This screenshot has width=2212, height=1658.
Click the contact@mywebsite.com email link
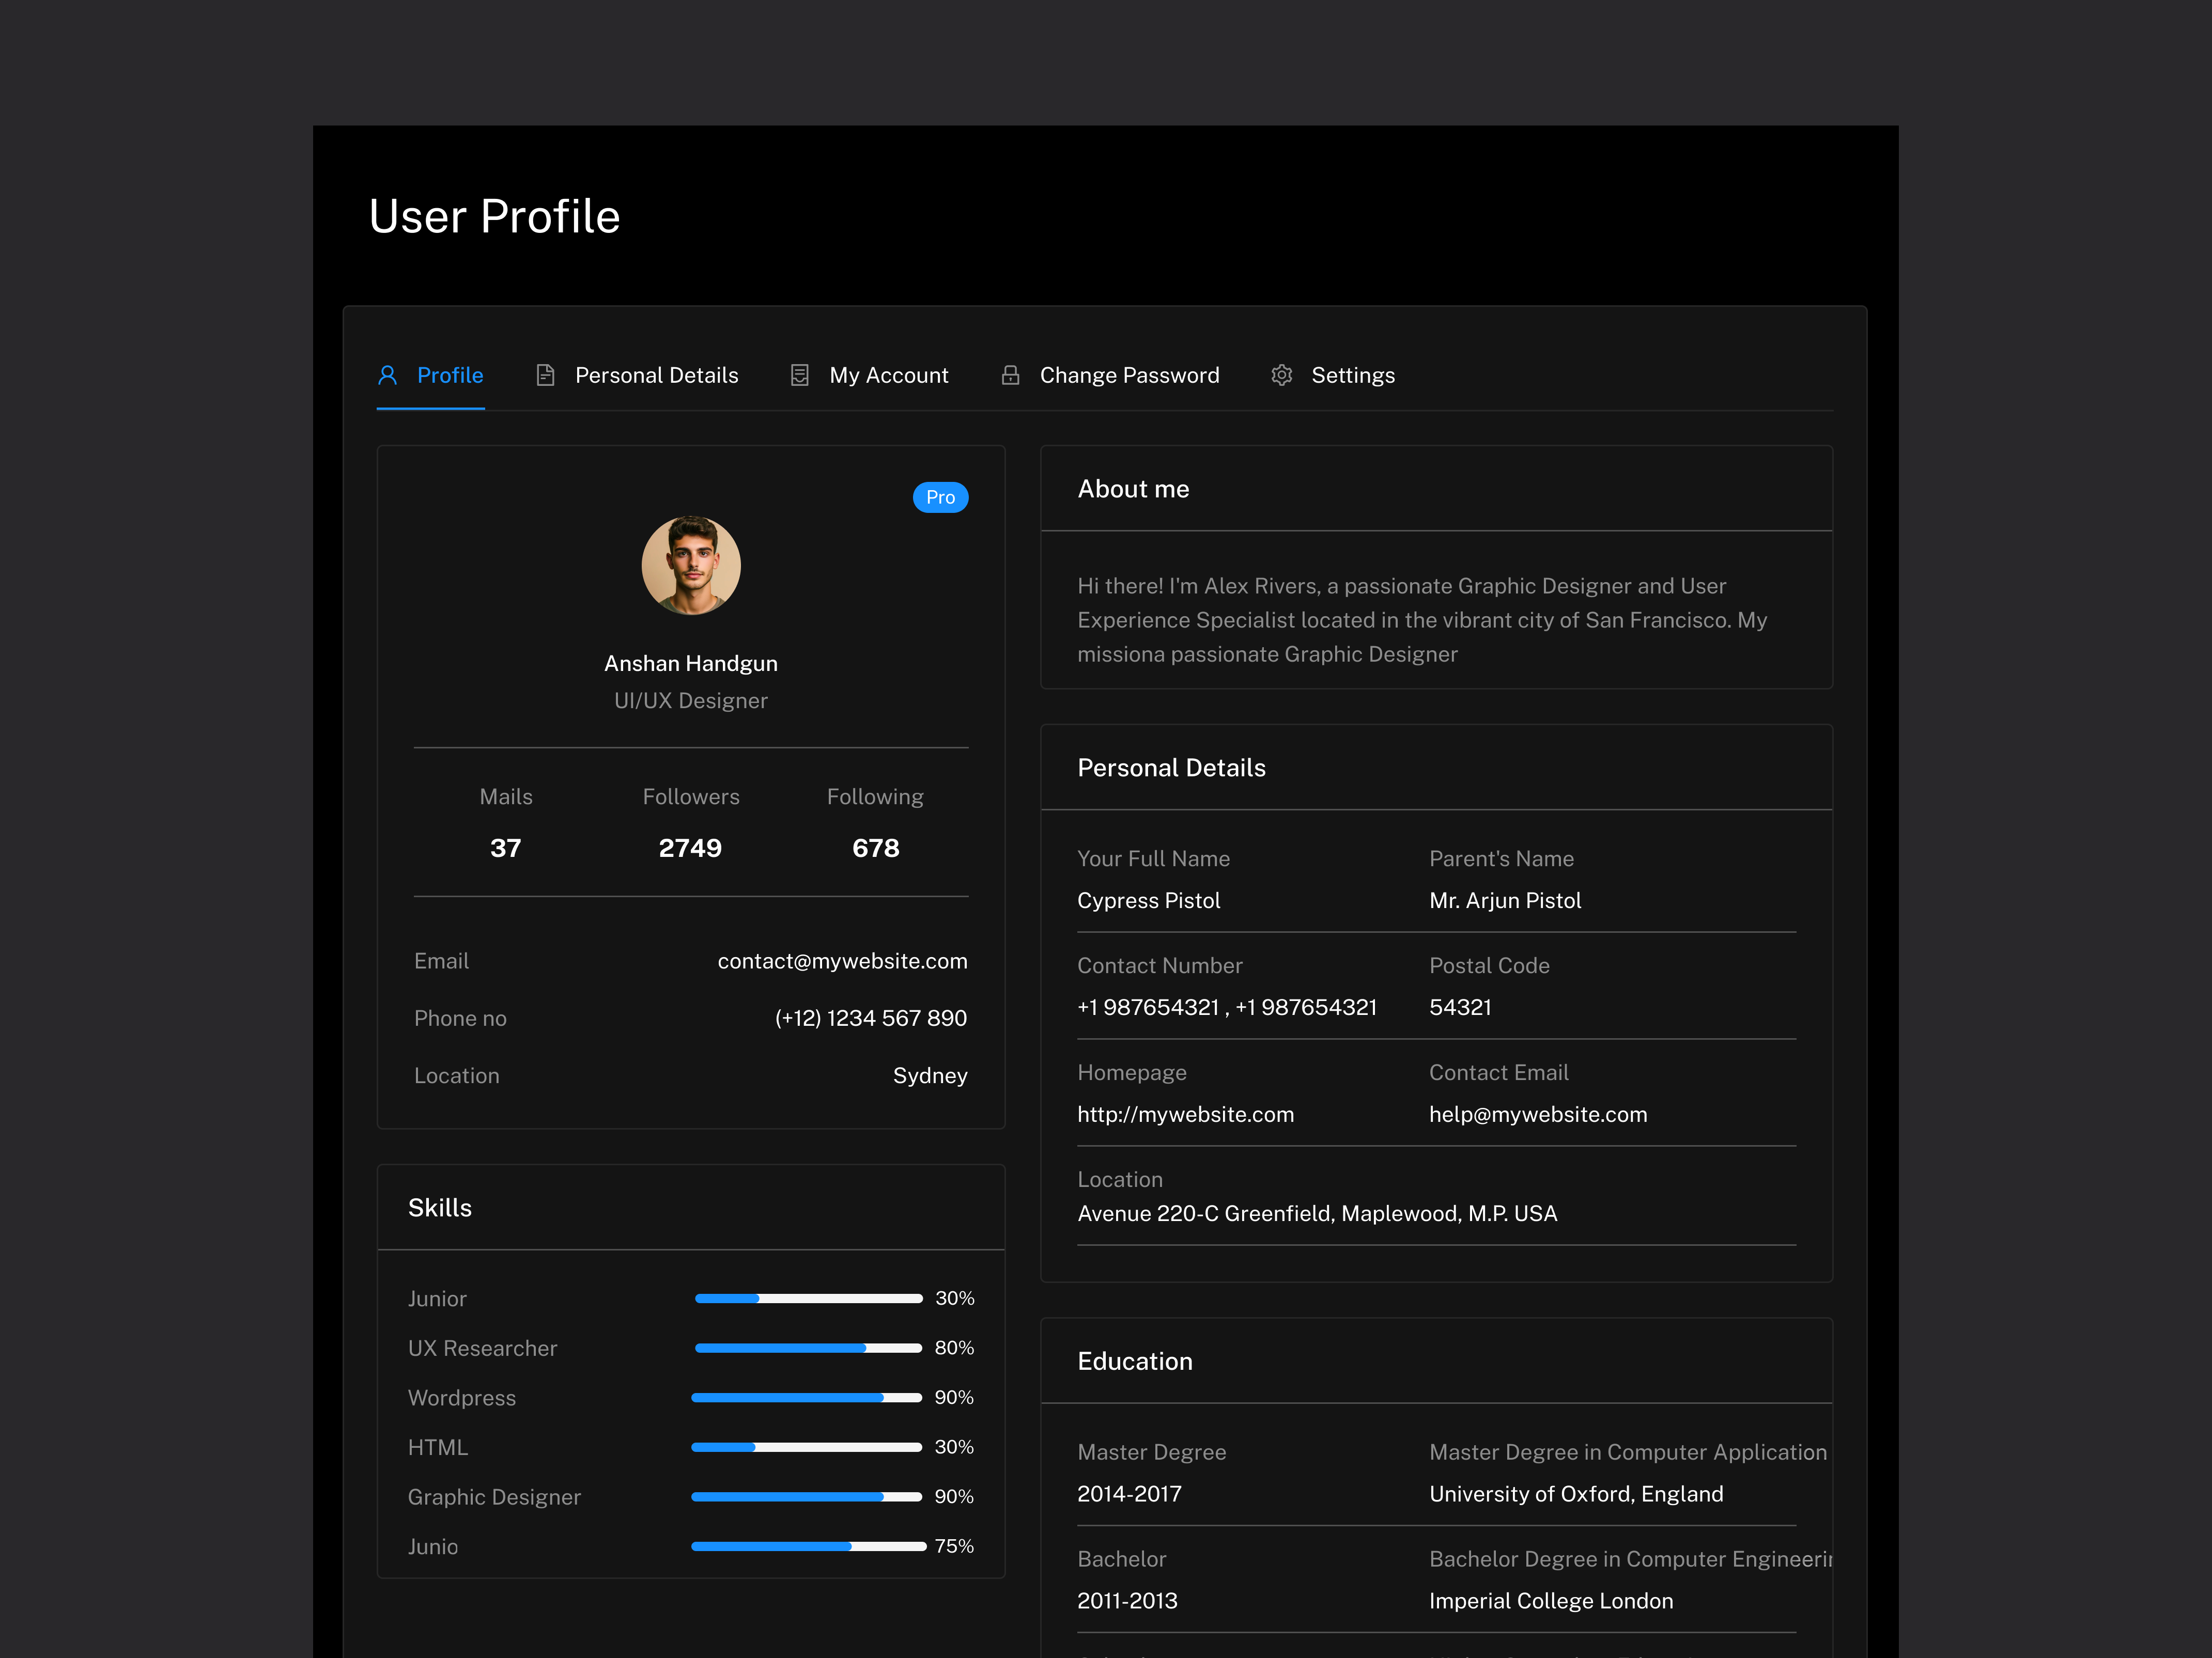click(841, 960)
